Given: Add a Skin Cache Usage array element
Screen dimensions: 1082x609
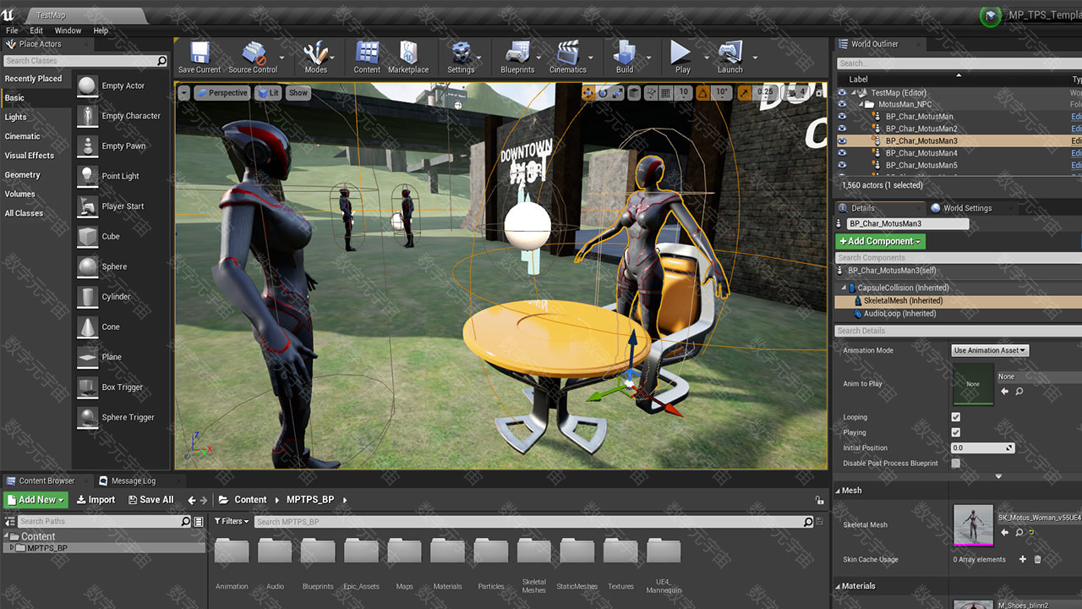Looking at the screenshot, I should (x=1023, y=559).
